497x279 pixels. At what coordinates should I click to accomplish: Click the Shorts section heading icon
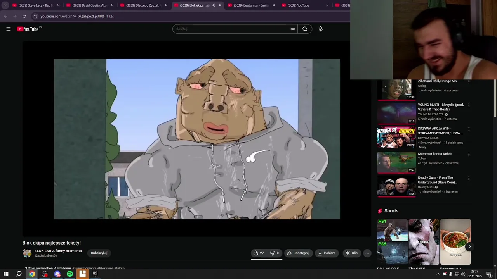(x=380, y=211)
